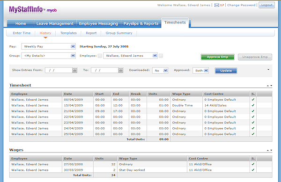Expand the Wages section using down arrow

[x=271, y=150]
